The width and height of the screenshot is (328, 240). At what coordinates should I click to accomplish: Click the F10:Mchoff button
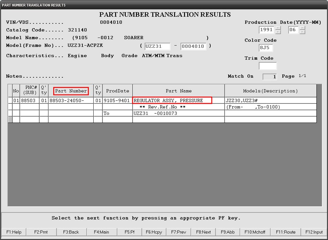[x=254, y=232]
